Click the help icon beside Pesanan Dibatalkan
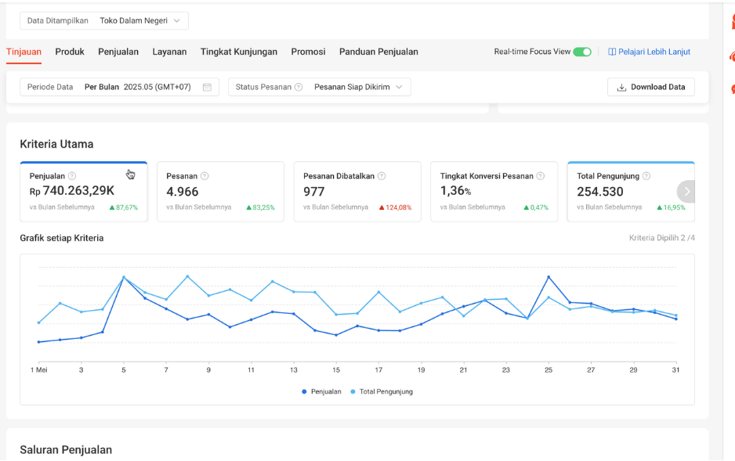 point(382,176)
